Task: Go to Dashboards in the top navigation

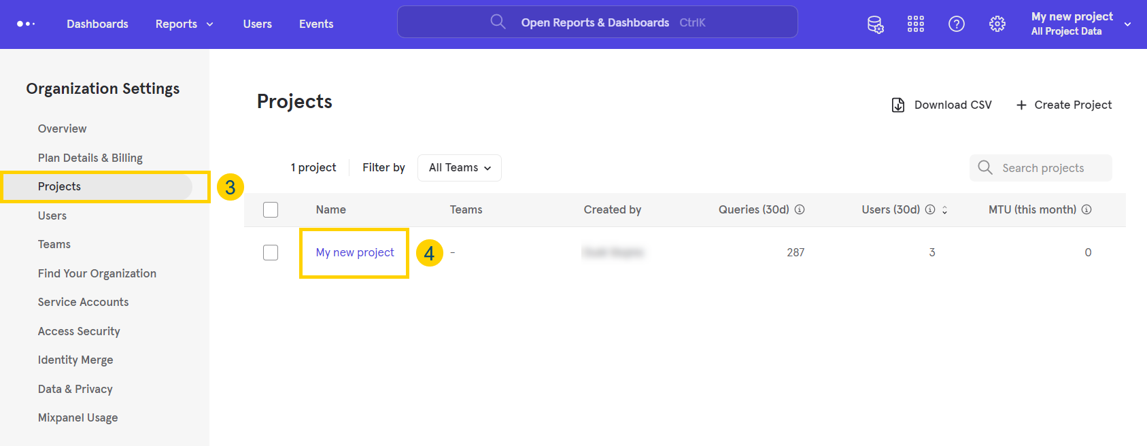Action: tap(97, 24)
